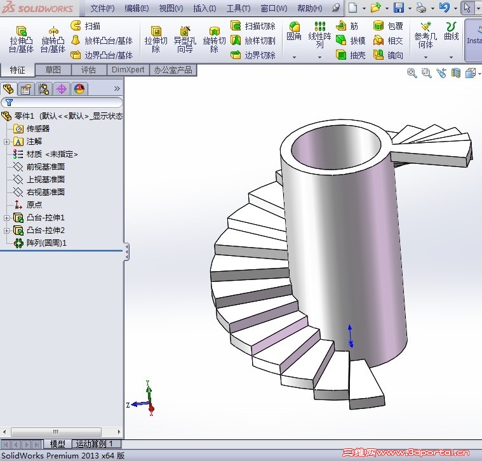Click the 包覆 wrap tool
482x461 pixels.
coord(388,26)
